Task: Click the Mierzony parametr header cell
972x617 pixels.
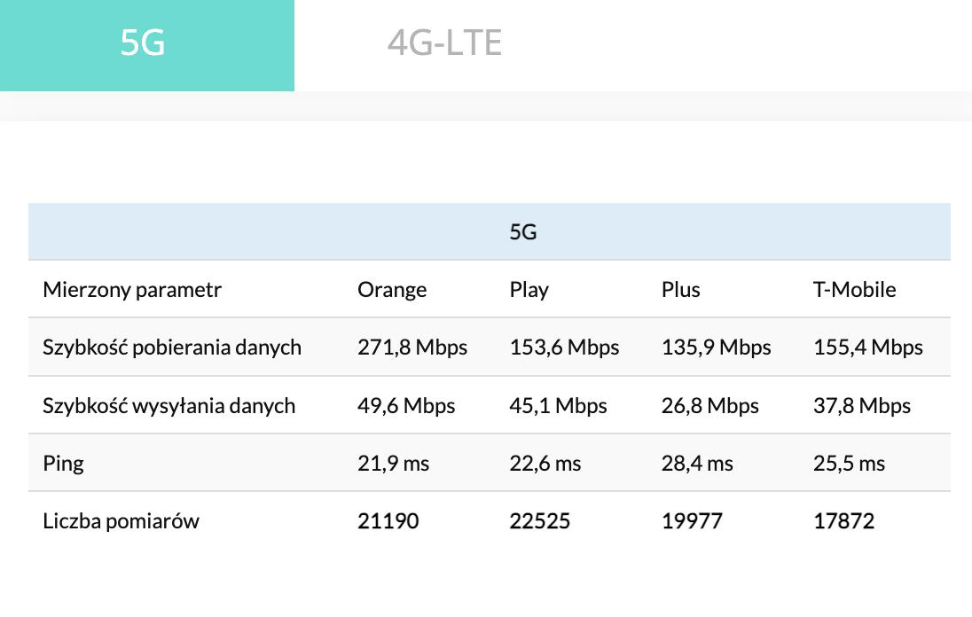Action: pos(132,290)
